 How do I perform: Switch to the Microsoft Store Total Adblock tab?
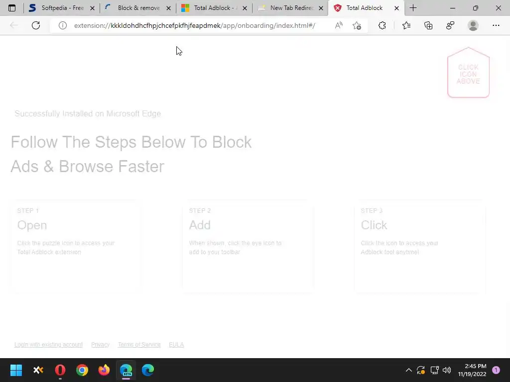pyautogui.click(x=214, y=8)
